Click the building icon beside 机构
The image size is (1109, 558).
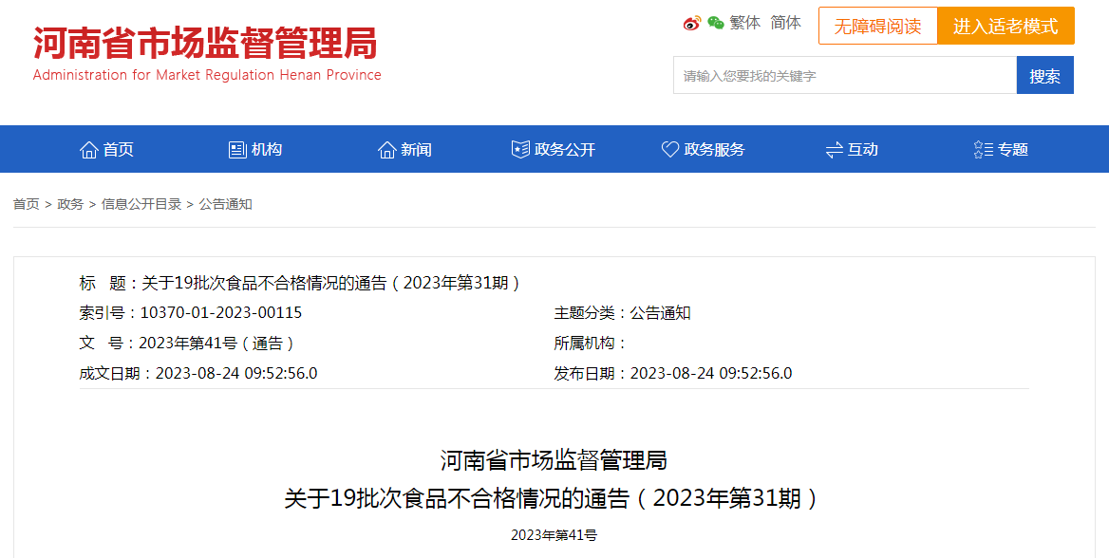[x=237, y=150]
